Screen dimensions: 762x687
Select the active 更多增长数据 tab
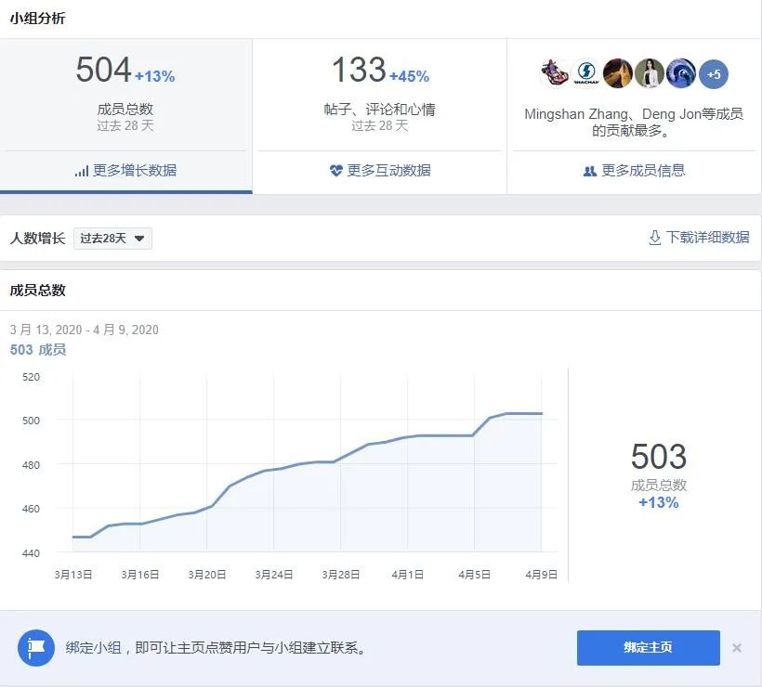click(125, 174)
